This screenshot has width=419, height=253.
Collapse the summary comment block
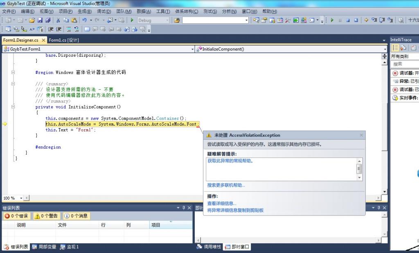[x=13, y=84]
